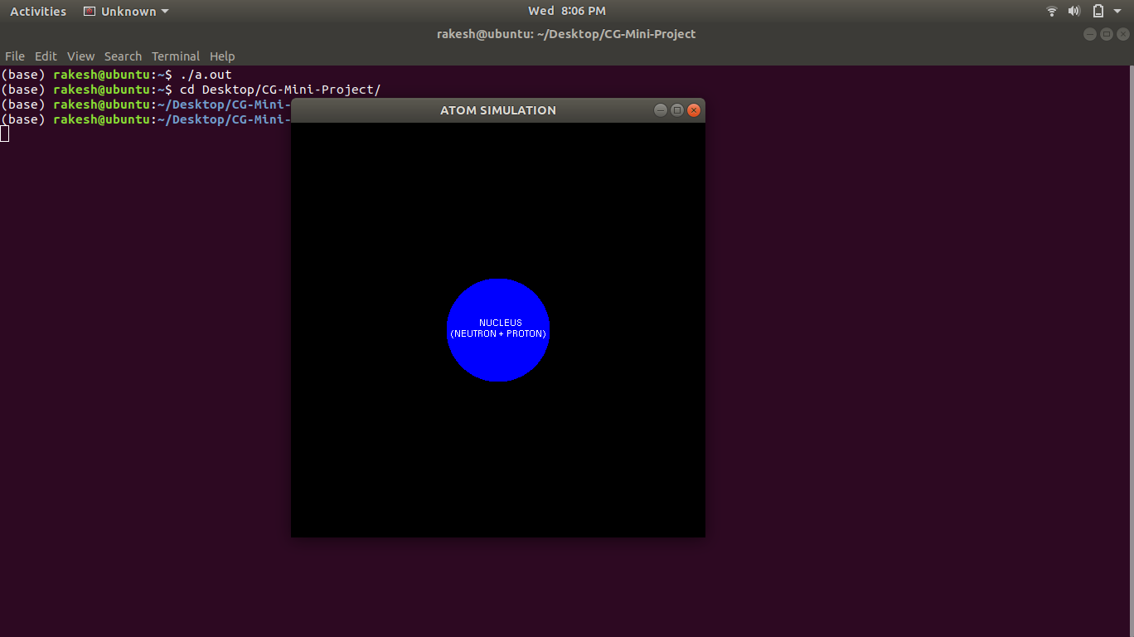1134x637 pixels.
Task: Minimize the ATOM SIMULATION window
Action: coord(661,110)
